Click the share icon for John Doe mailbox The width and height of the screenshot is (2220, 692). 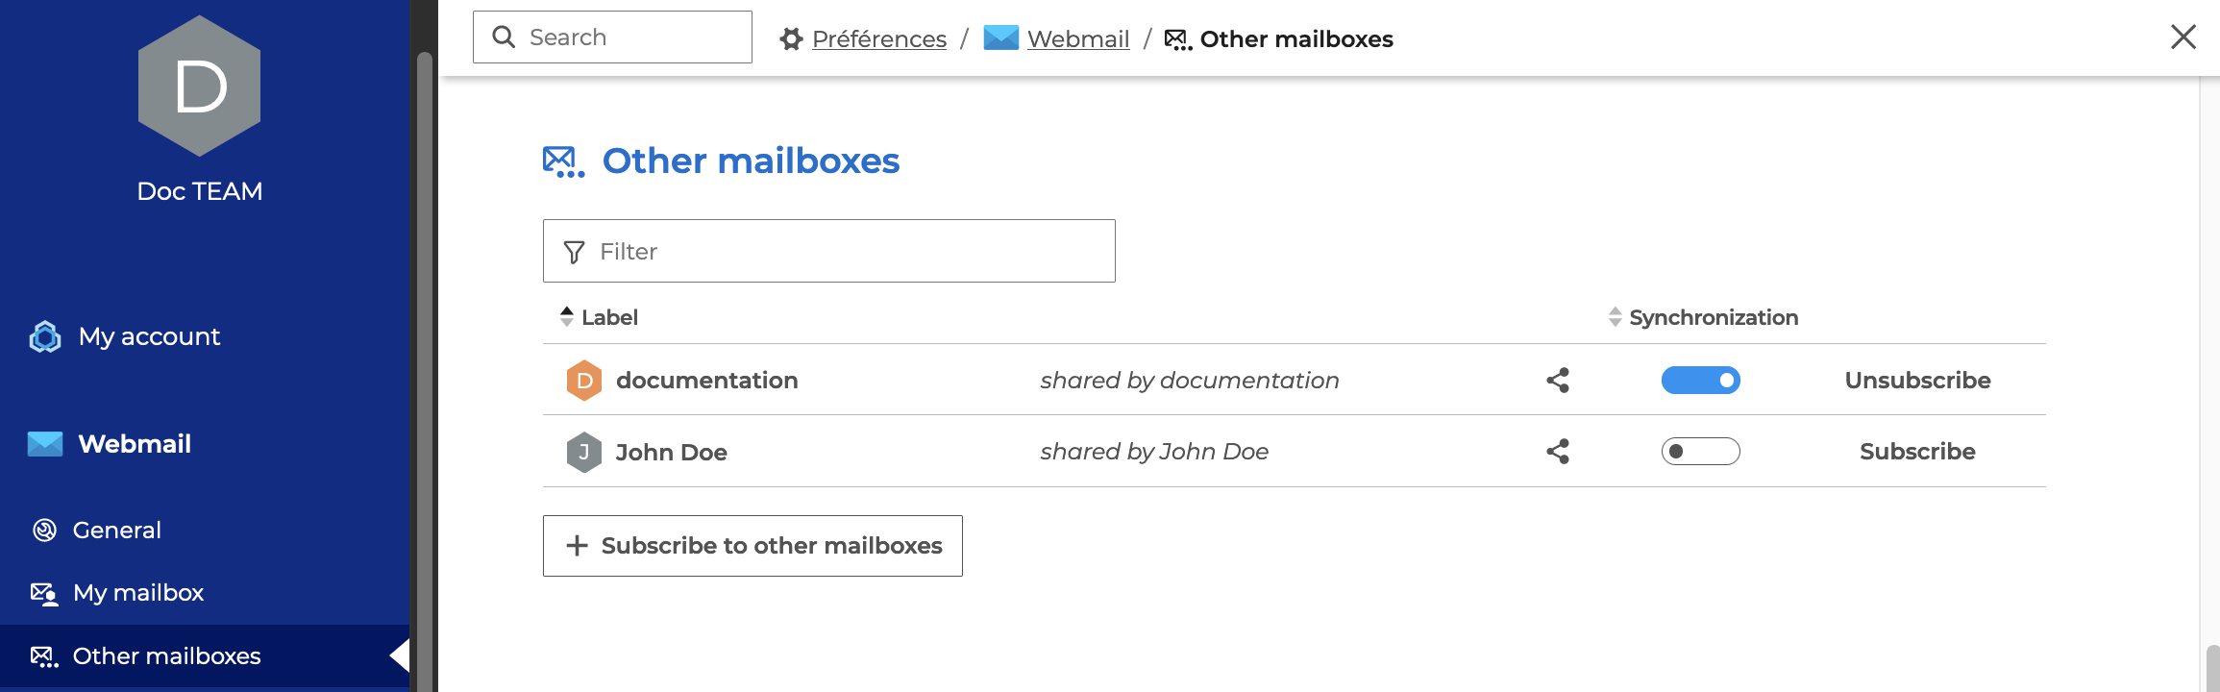(1558, 452)
